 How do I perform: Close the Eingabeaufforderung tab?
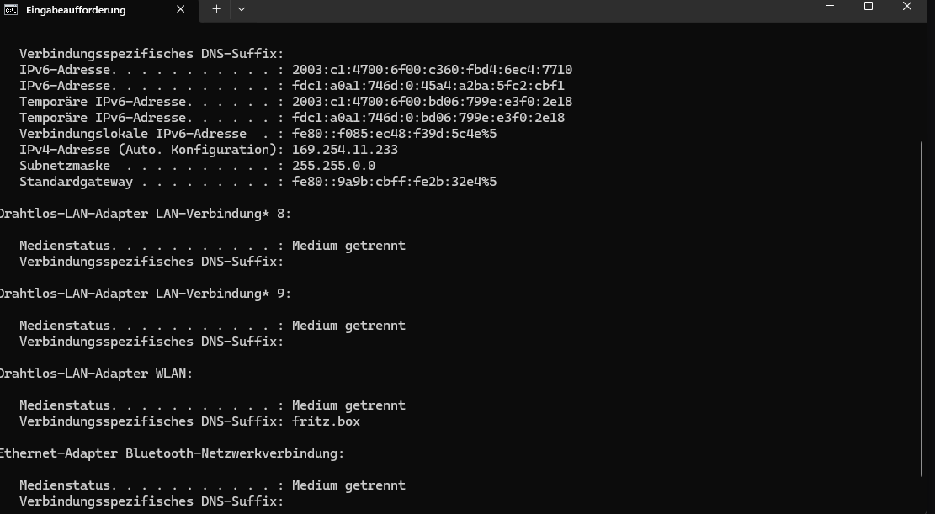click(180, 10)
